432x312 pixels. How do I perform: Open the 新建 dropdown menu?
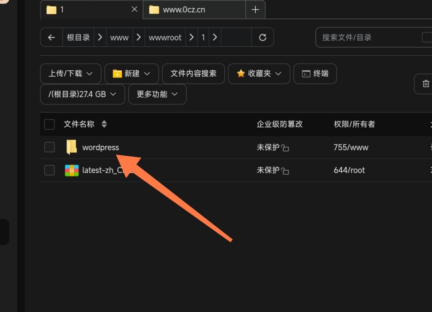click(132, 74)
